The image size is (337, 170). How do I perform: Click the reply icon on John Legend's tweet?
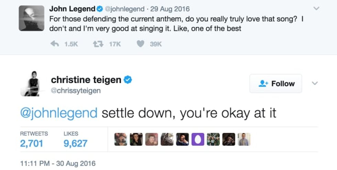point(54,44)
